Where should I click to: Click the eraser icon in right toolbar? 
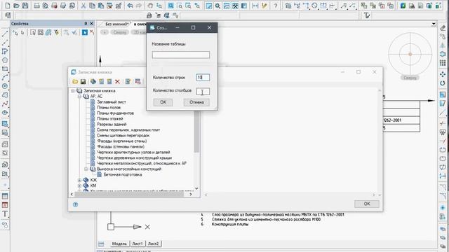click(x=443, y=28)
